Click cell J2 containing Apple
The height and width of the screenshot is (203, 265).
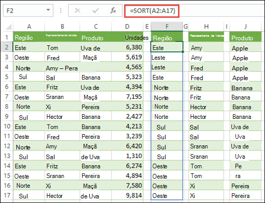[x=246, y=47]
